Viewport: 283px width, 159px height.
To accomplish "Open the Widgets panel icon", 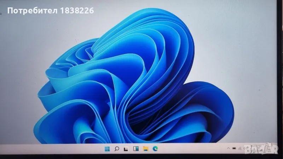I will [x=135, y=148].
